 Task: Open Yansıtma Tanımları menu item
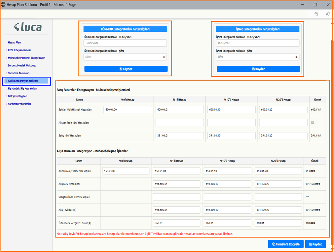19,73
